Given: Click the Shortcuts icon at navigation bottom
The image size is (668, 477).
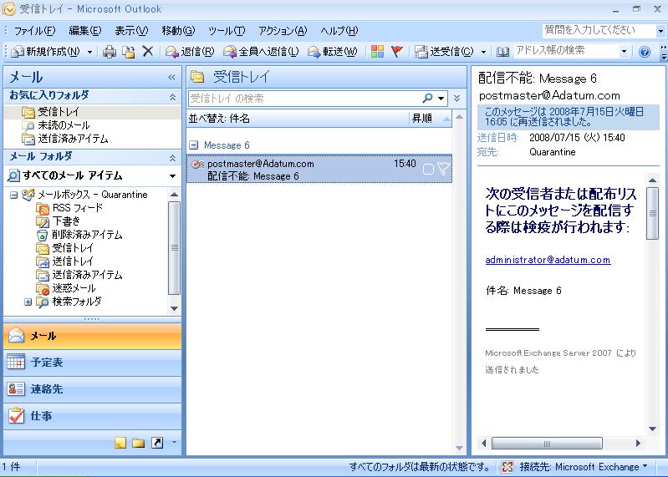Looking at the screenshot, I should point(157,443).
